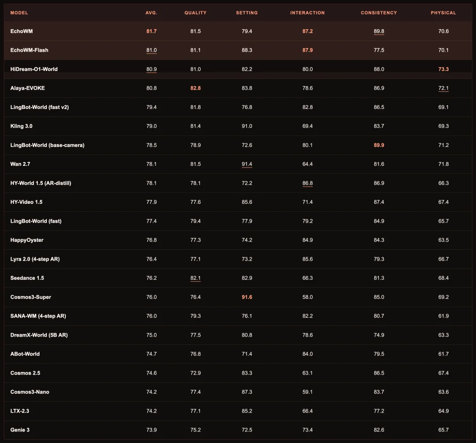
Task: Click Kling 3.0 setting score 91.0
Action: [x=247, y=126]
